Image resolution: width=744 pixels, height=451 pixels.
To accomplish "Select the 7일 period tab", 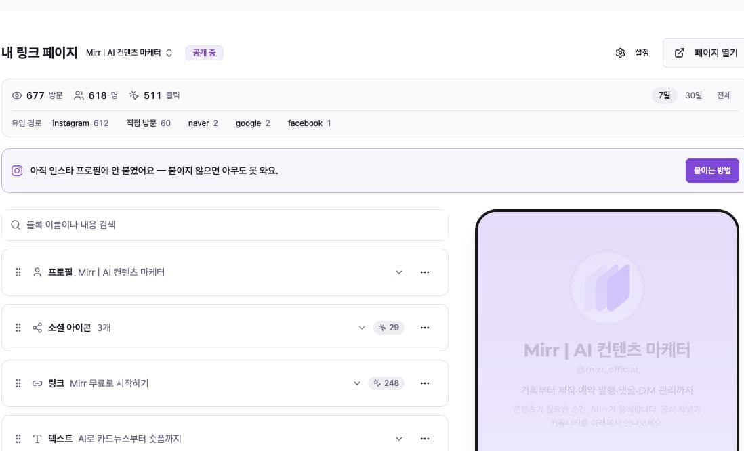I will tap(664, 95).
